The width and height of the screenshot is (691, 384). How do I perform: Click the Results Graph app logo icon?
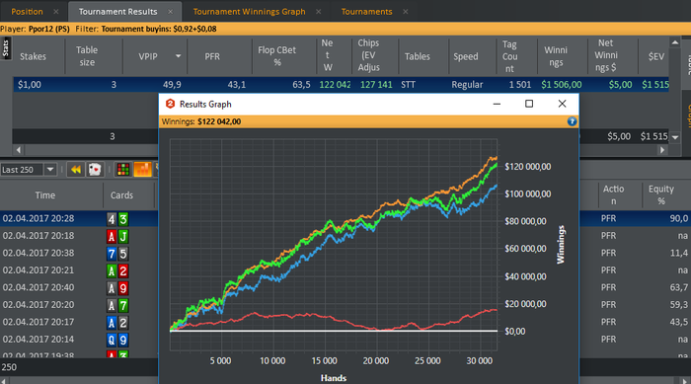(170, 104)
